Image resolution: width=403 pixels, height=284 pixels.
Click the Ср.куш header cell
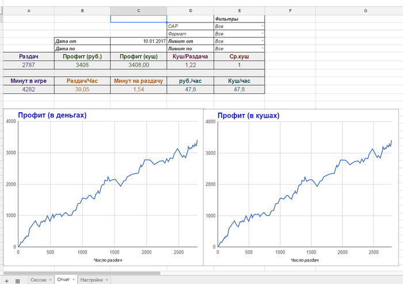coord(239,56)
